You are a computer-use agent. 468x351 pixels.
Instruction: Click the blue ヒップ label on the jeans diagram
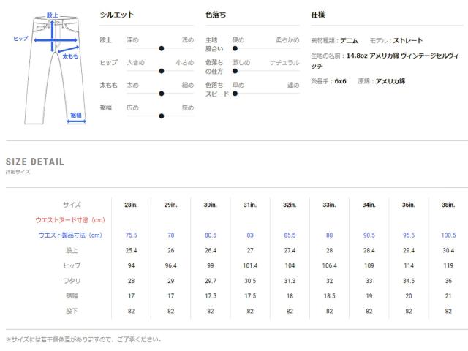point(21,39)
